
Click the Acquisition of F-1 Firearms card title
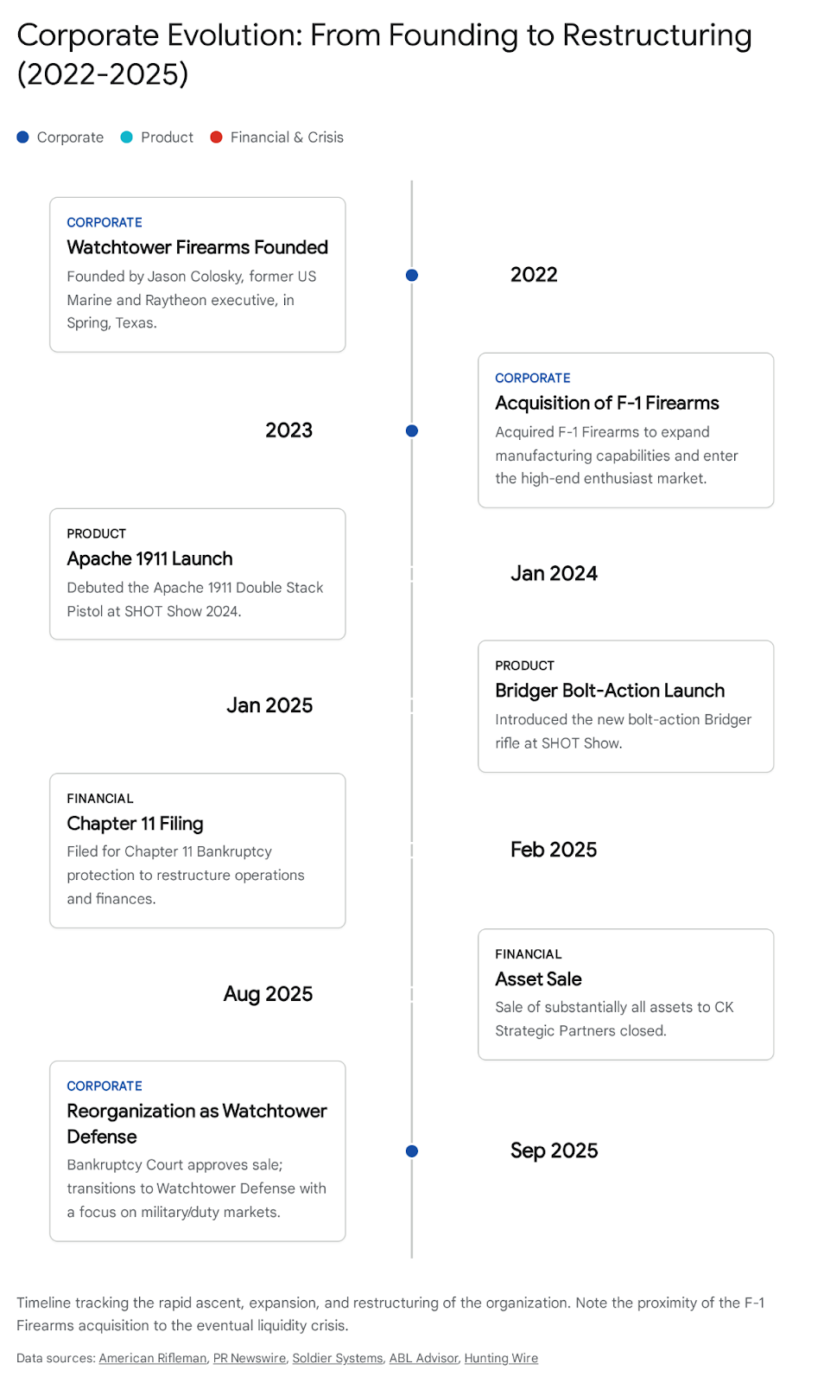[607, 404]
